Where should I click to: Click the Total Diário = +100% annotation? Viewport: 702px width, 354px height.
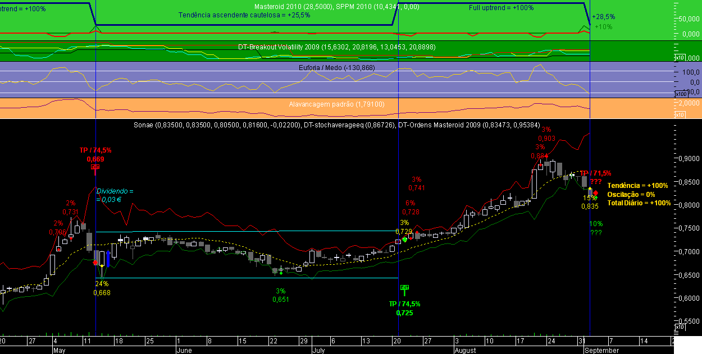pos(639,203)
